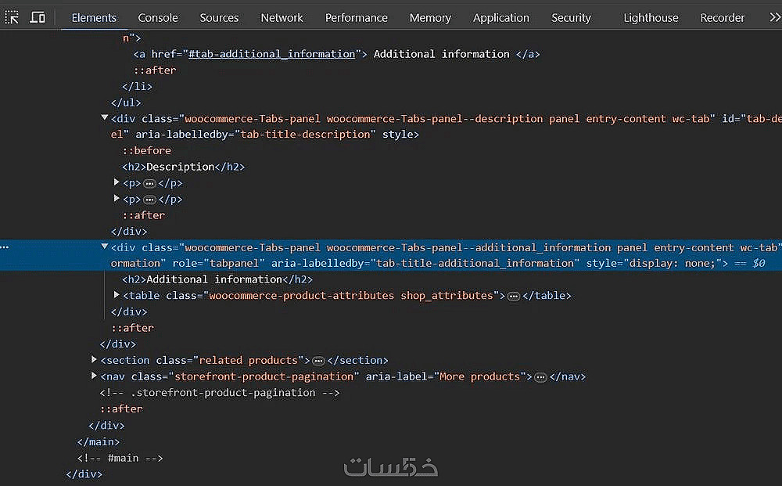Select the .storefront-product-pagination comment row

click(220, 393)
